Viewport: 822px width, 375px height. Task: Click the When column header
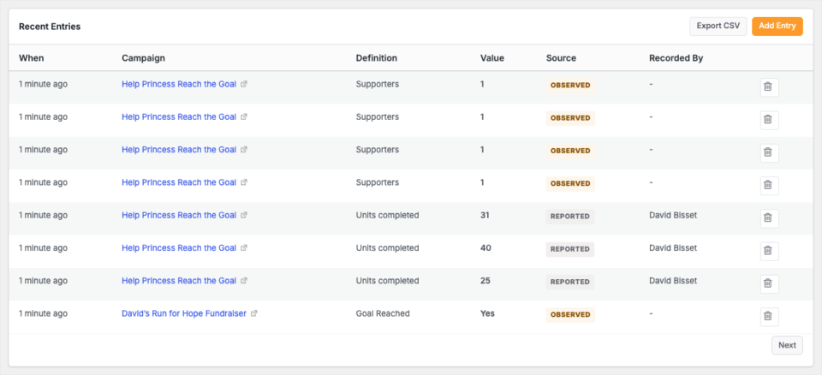click(x=32, y=57)
